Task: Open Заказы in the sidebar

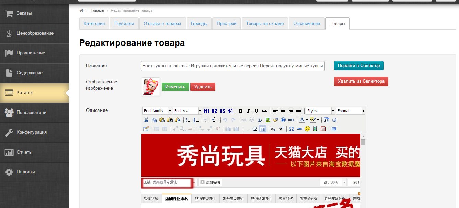Action: pyautogui.click(x=34, y=13)
